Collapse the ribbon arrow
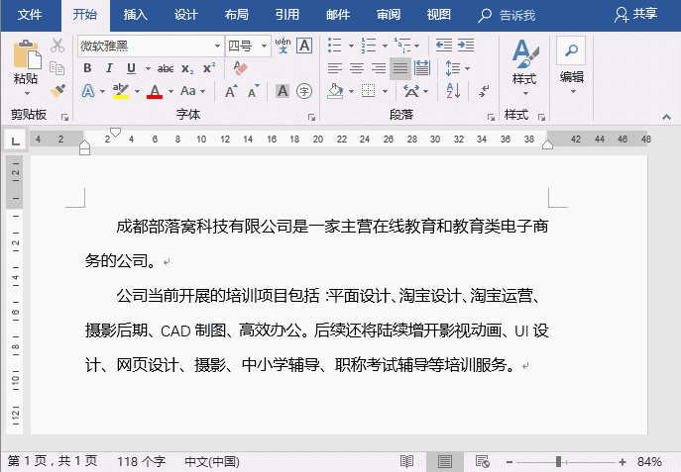 (x=666, y=117)
